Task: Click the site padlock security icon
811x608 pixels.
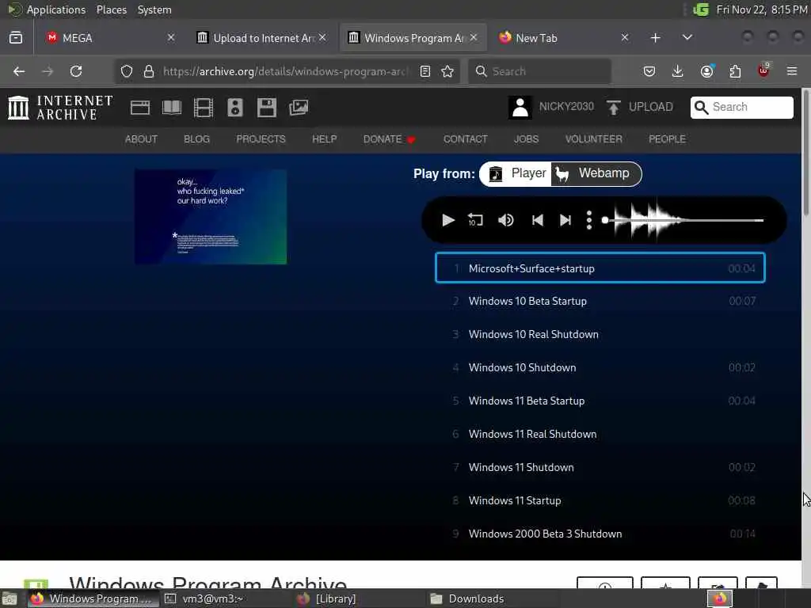Action: [x=149, y=71]
